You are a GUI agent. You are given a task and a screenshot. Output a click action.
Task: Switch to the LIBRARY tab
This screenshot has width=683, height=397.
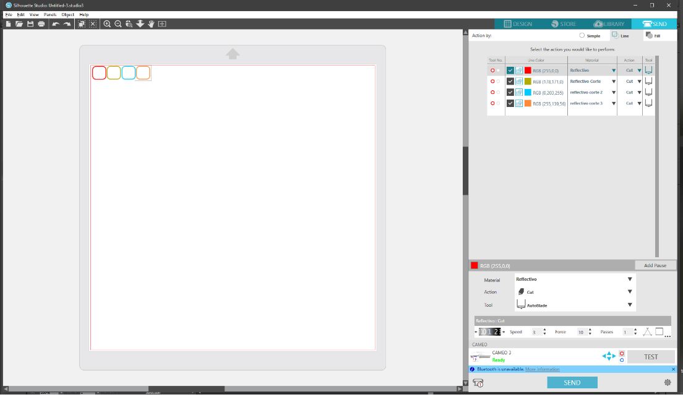click(x=609, y=24)
